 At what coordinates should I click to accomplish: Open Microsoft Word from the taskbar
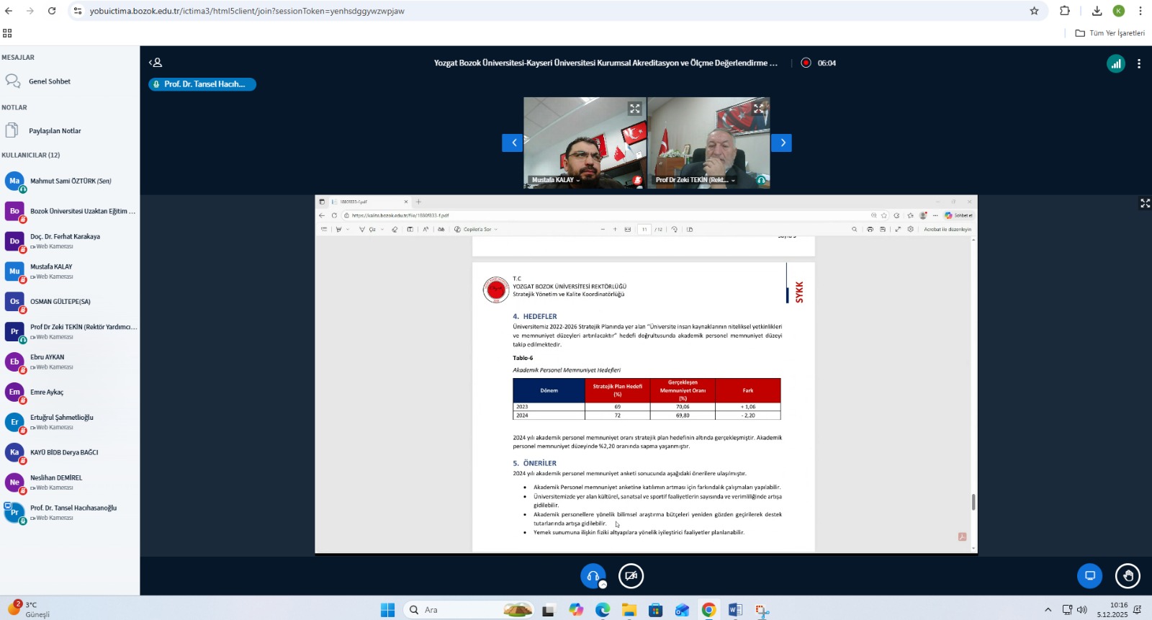(735, 610)
